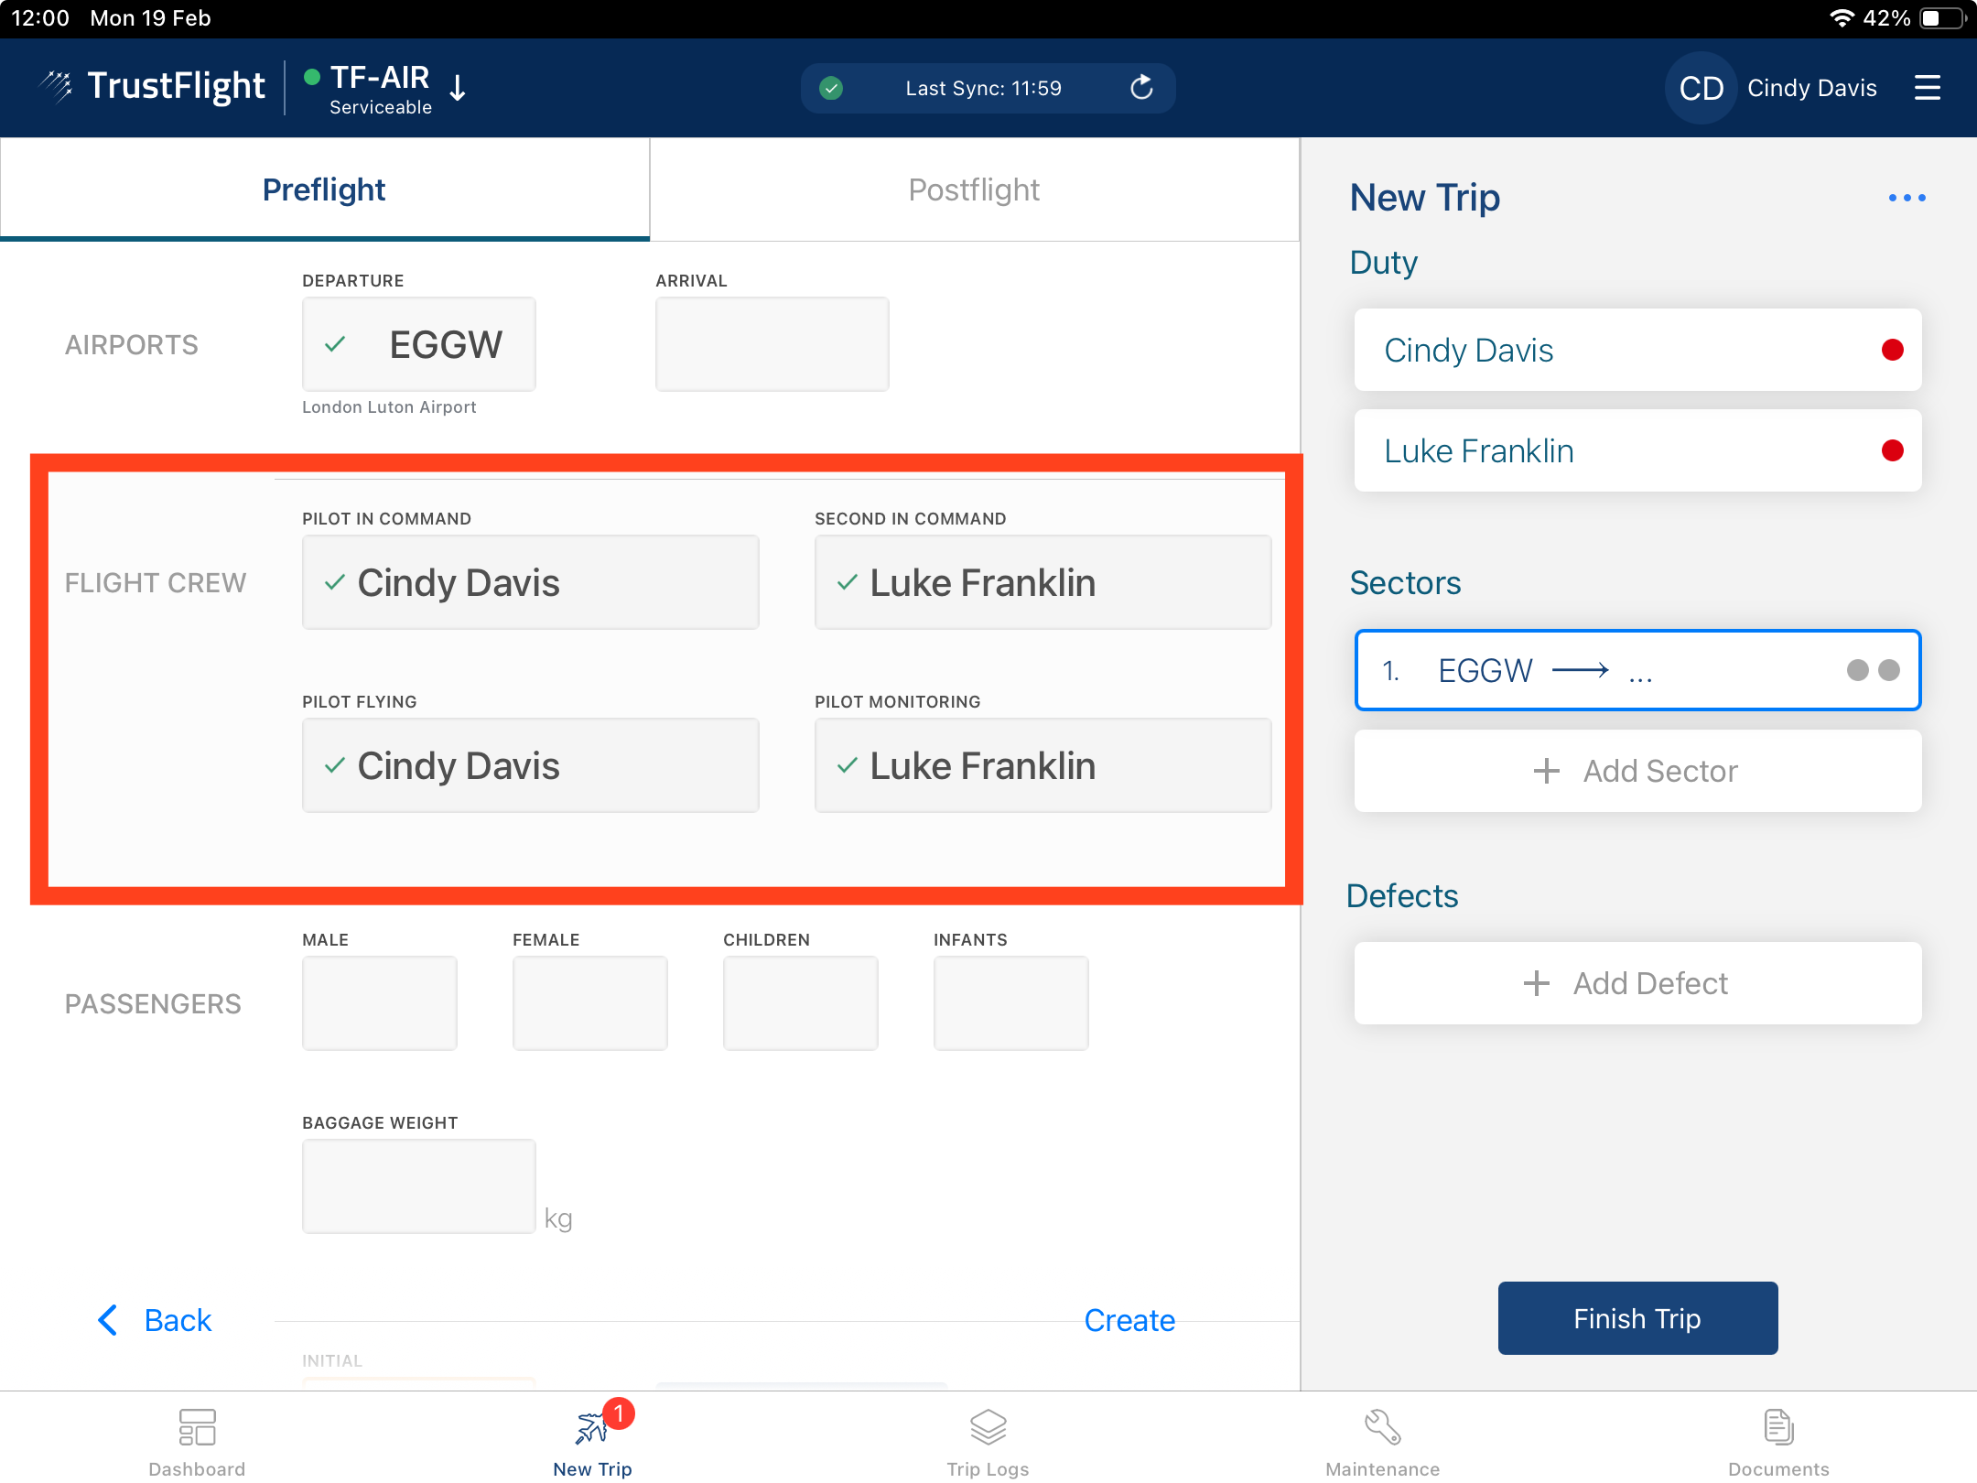Toggle Luke Franklin duty red indicator
This screenshot has height=1483, width=1977.
tap(1892, 450)
